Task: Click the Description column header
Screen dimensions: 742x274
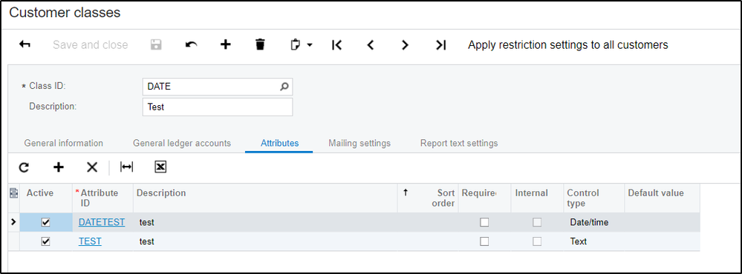Action: [265, 198]
